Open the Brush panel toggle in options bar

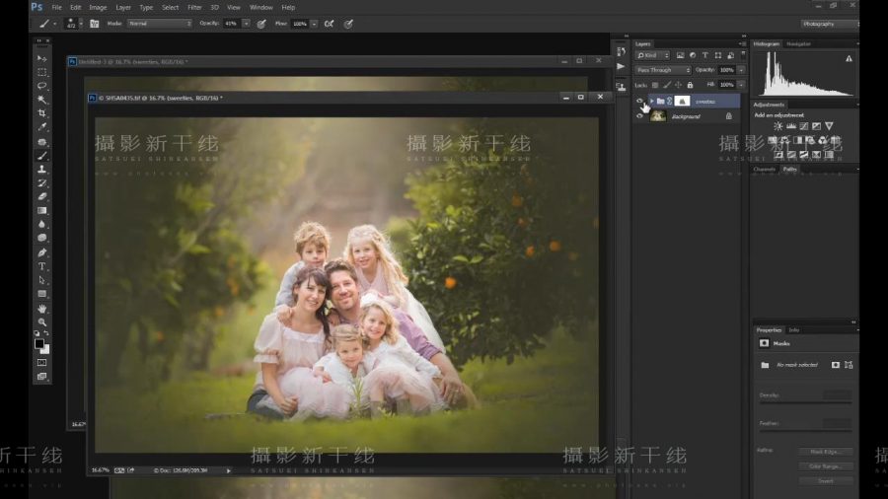(x=95, y=24)
